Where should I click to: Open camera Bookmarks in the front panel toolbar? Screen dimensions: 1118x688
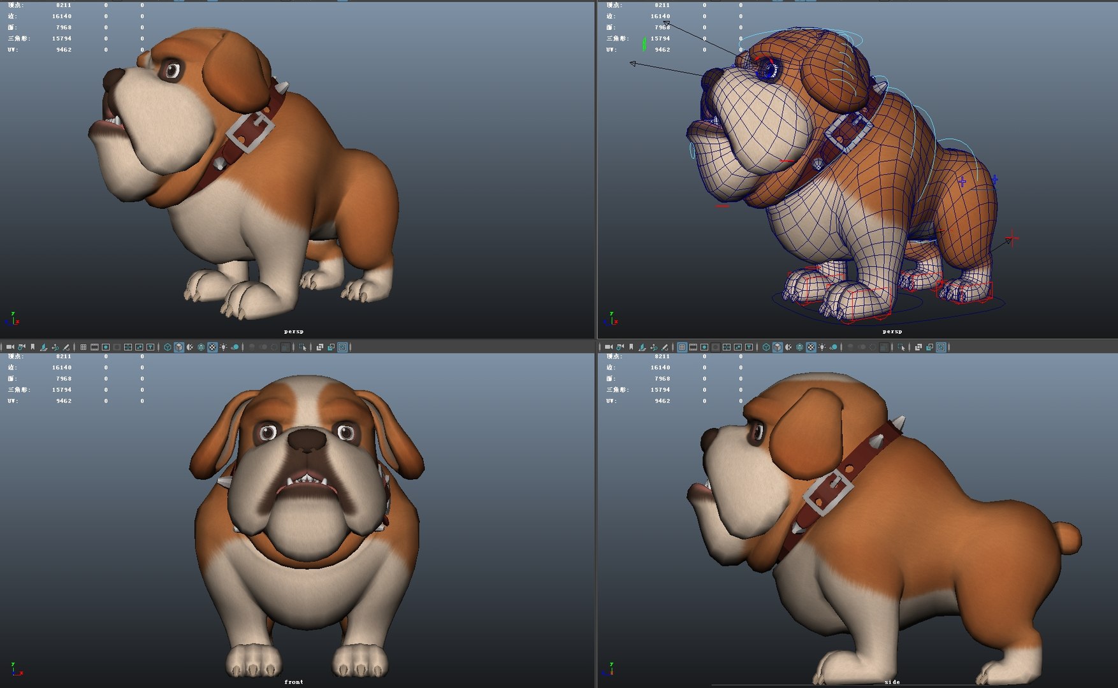[33, 347]
